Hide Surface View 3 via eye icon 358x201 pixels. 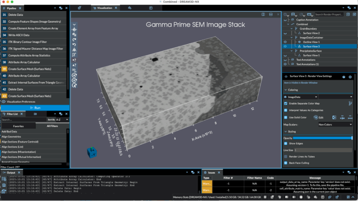coord(285,46)
